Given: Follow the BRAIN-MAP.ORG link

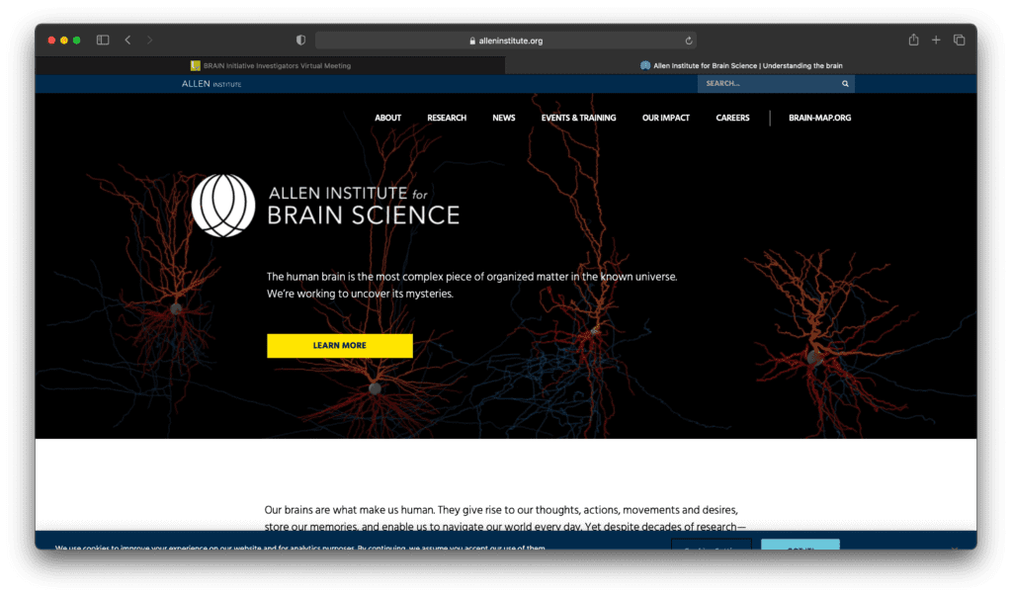Looking at the screenshot, I should 819,119.
